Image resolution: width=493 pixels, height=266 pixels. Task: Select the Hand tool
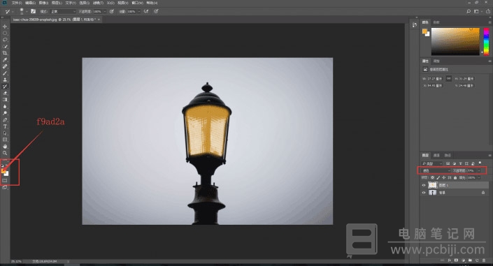[x=5, y=147]
